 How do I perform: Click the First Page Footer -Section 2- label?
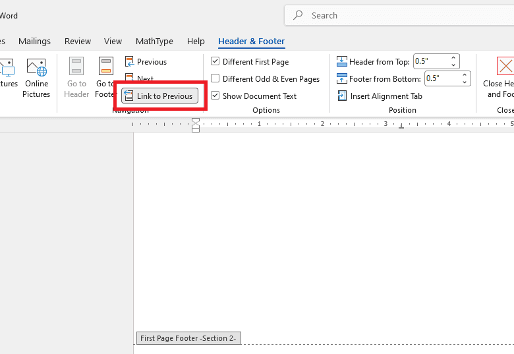188,338
